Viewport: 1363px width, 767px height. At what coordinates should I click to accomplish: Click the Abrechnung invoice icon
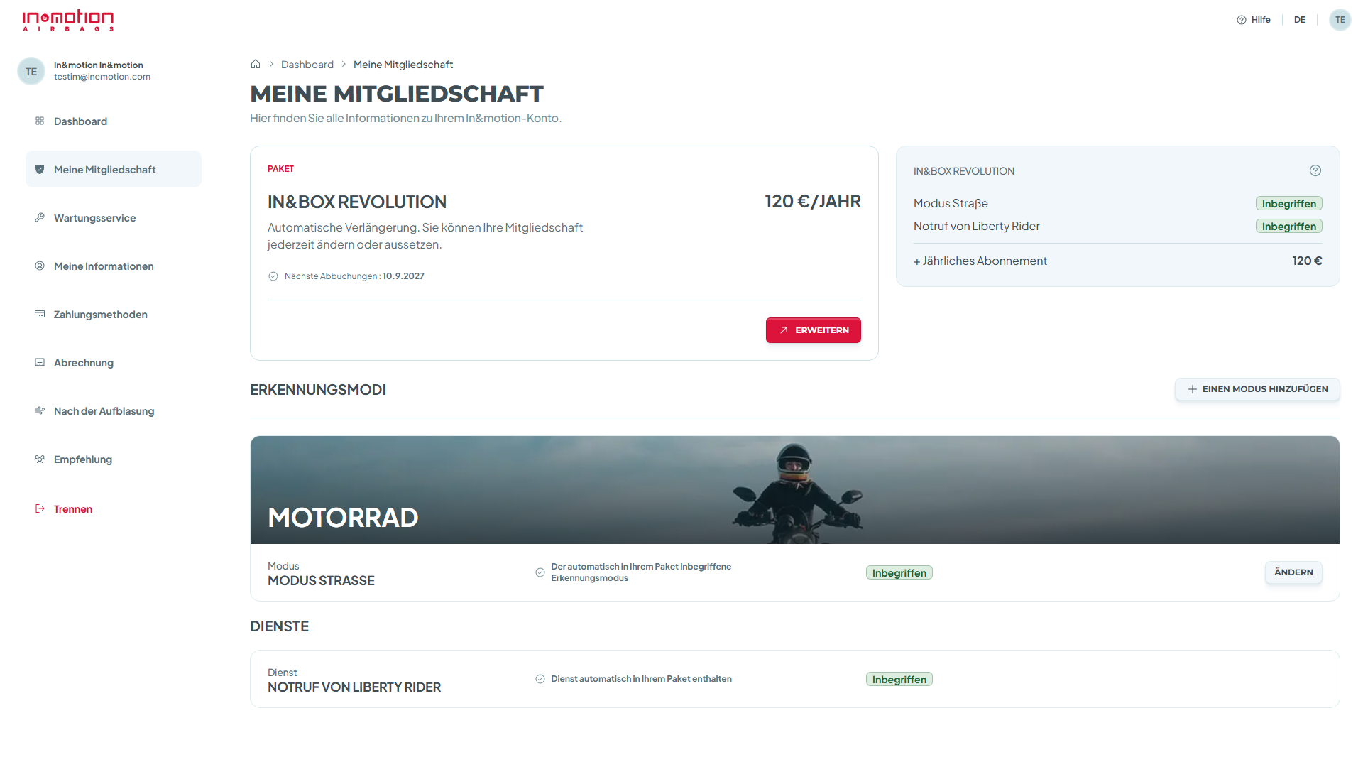[40, 362]
